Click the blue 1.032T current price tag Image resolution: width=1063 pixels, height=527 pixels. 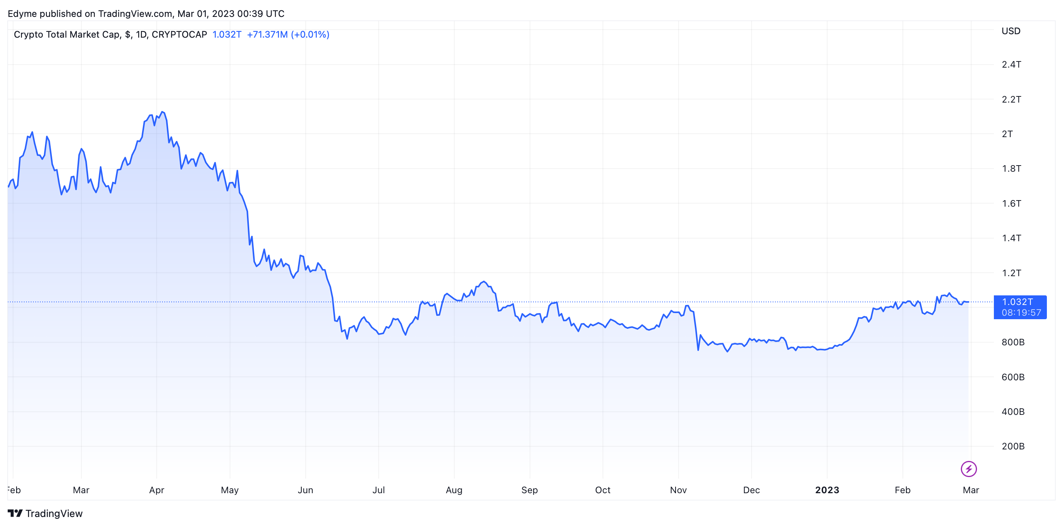point(1020,307)
